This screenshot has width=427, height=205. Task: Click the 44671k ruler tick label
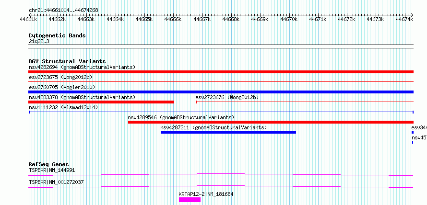(318, 19)
